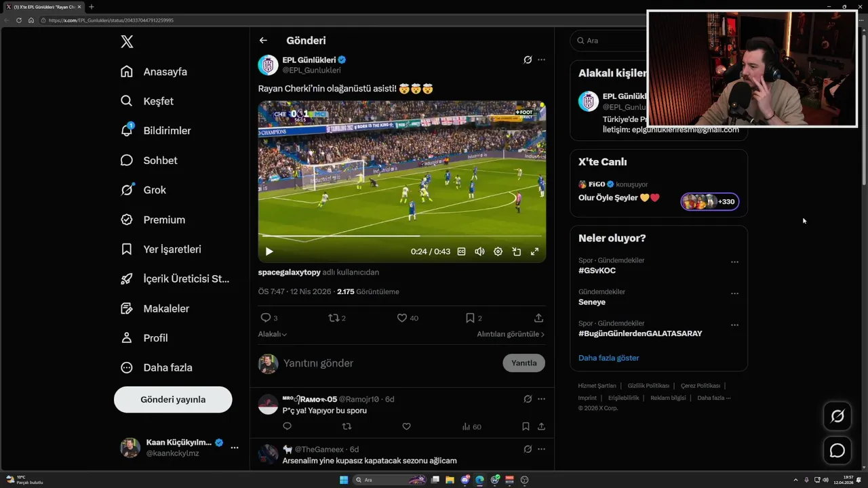Open the Alakalı sort dropdown
The height and width of the screenshot is (488, 868).
pos(273,334)
